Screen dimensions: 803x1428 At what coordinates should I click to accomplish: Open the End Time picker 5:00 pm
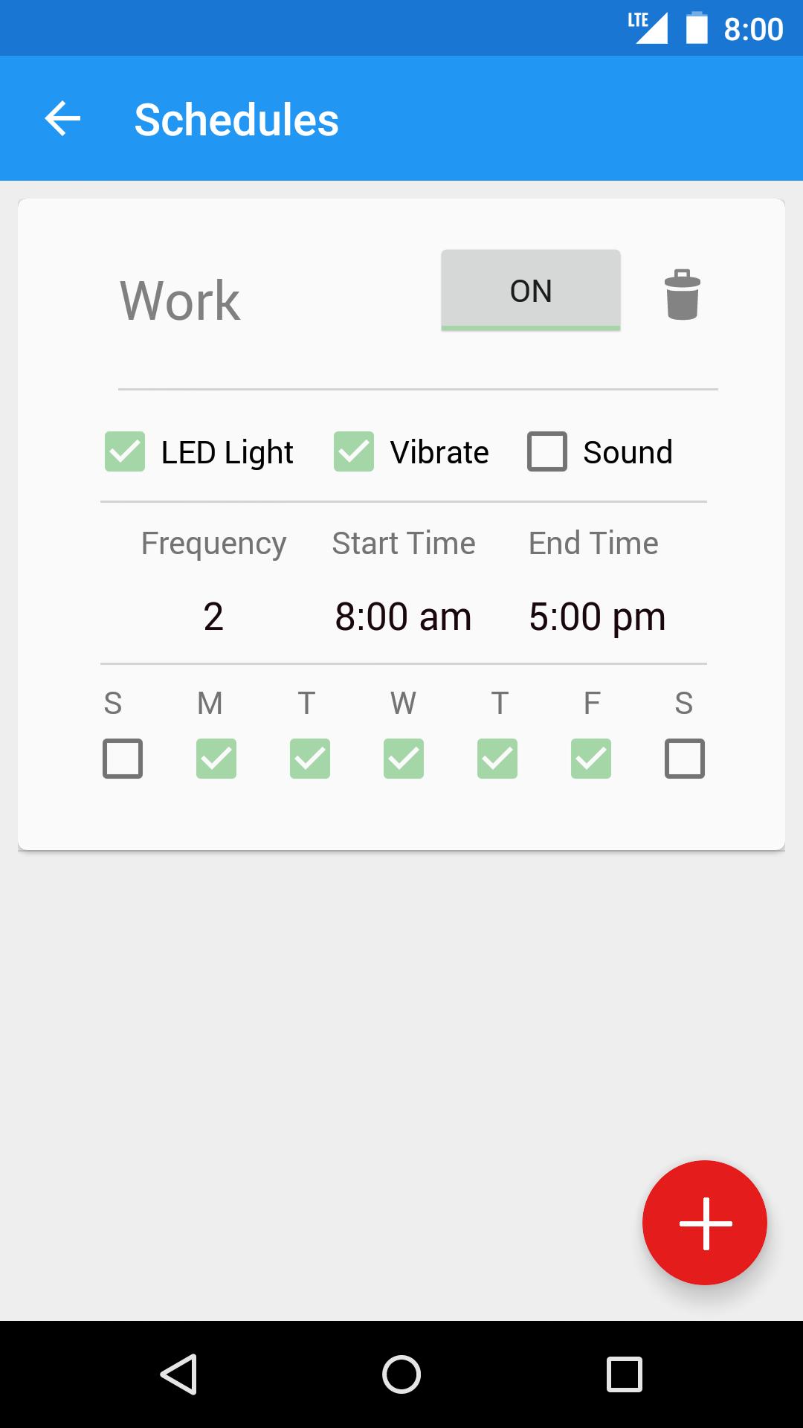[x=597, y=617]
